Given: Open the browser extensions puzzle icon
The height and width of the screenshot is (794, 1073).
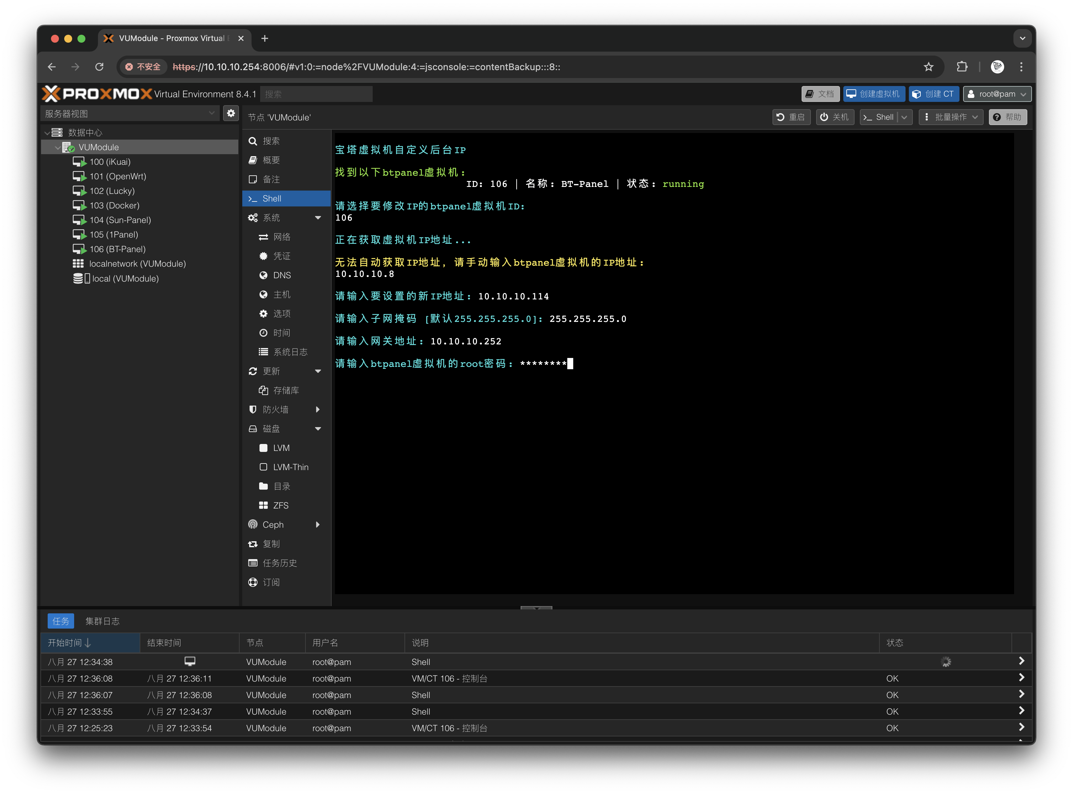Looking at the screenshot, I should pyautogui.click(x=962, y=67).
